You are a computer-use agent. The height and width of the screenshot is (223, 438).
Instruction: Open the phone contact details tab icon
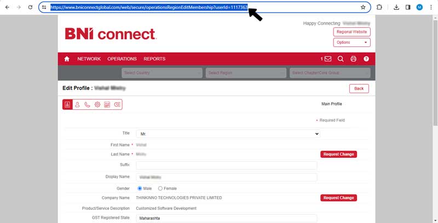tap(88, 104)
